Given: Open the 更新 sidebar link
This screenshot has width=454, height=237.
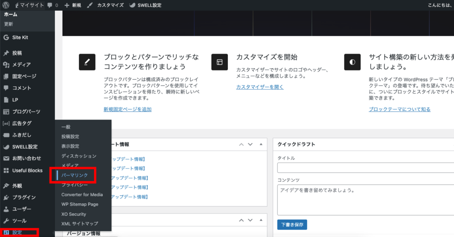Looking at the screenshot, I should click(8, 24).
